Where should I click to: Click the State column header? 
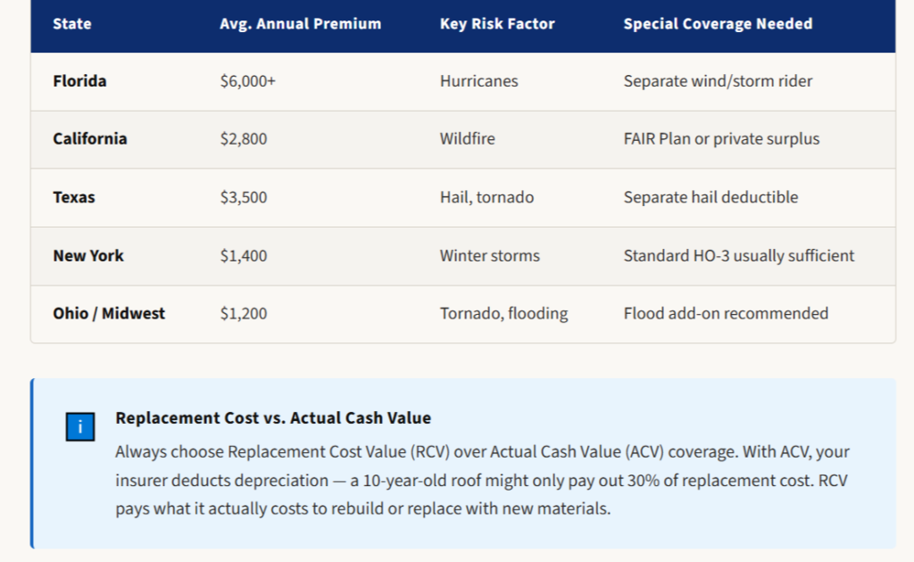point(72,24)
